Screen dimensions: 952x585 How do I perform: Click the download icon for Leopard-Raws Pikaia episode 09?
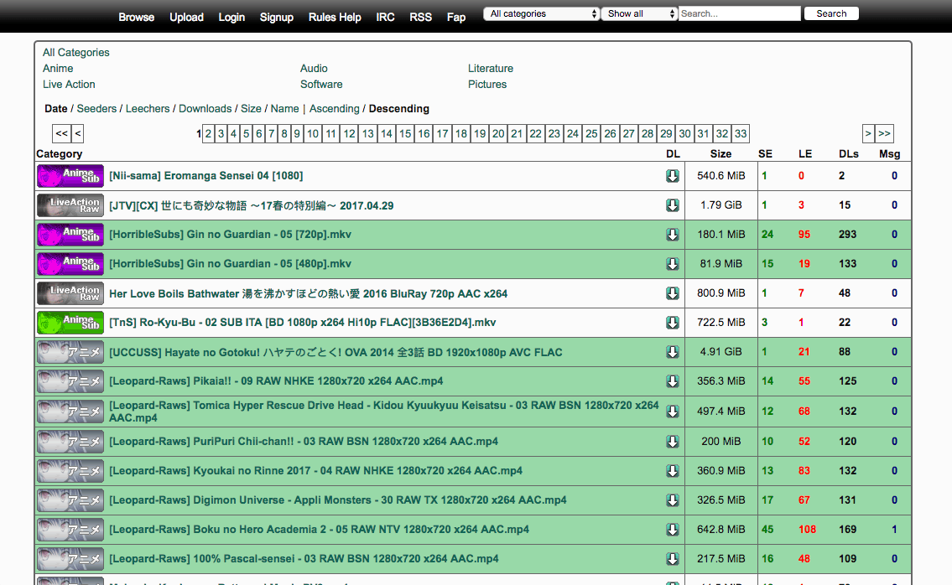pos(673,381)
